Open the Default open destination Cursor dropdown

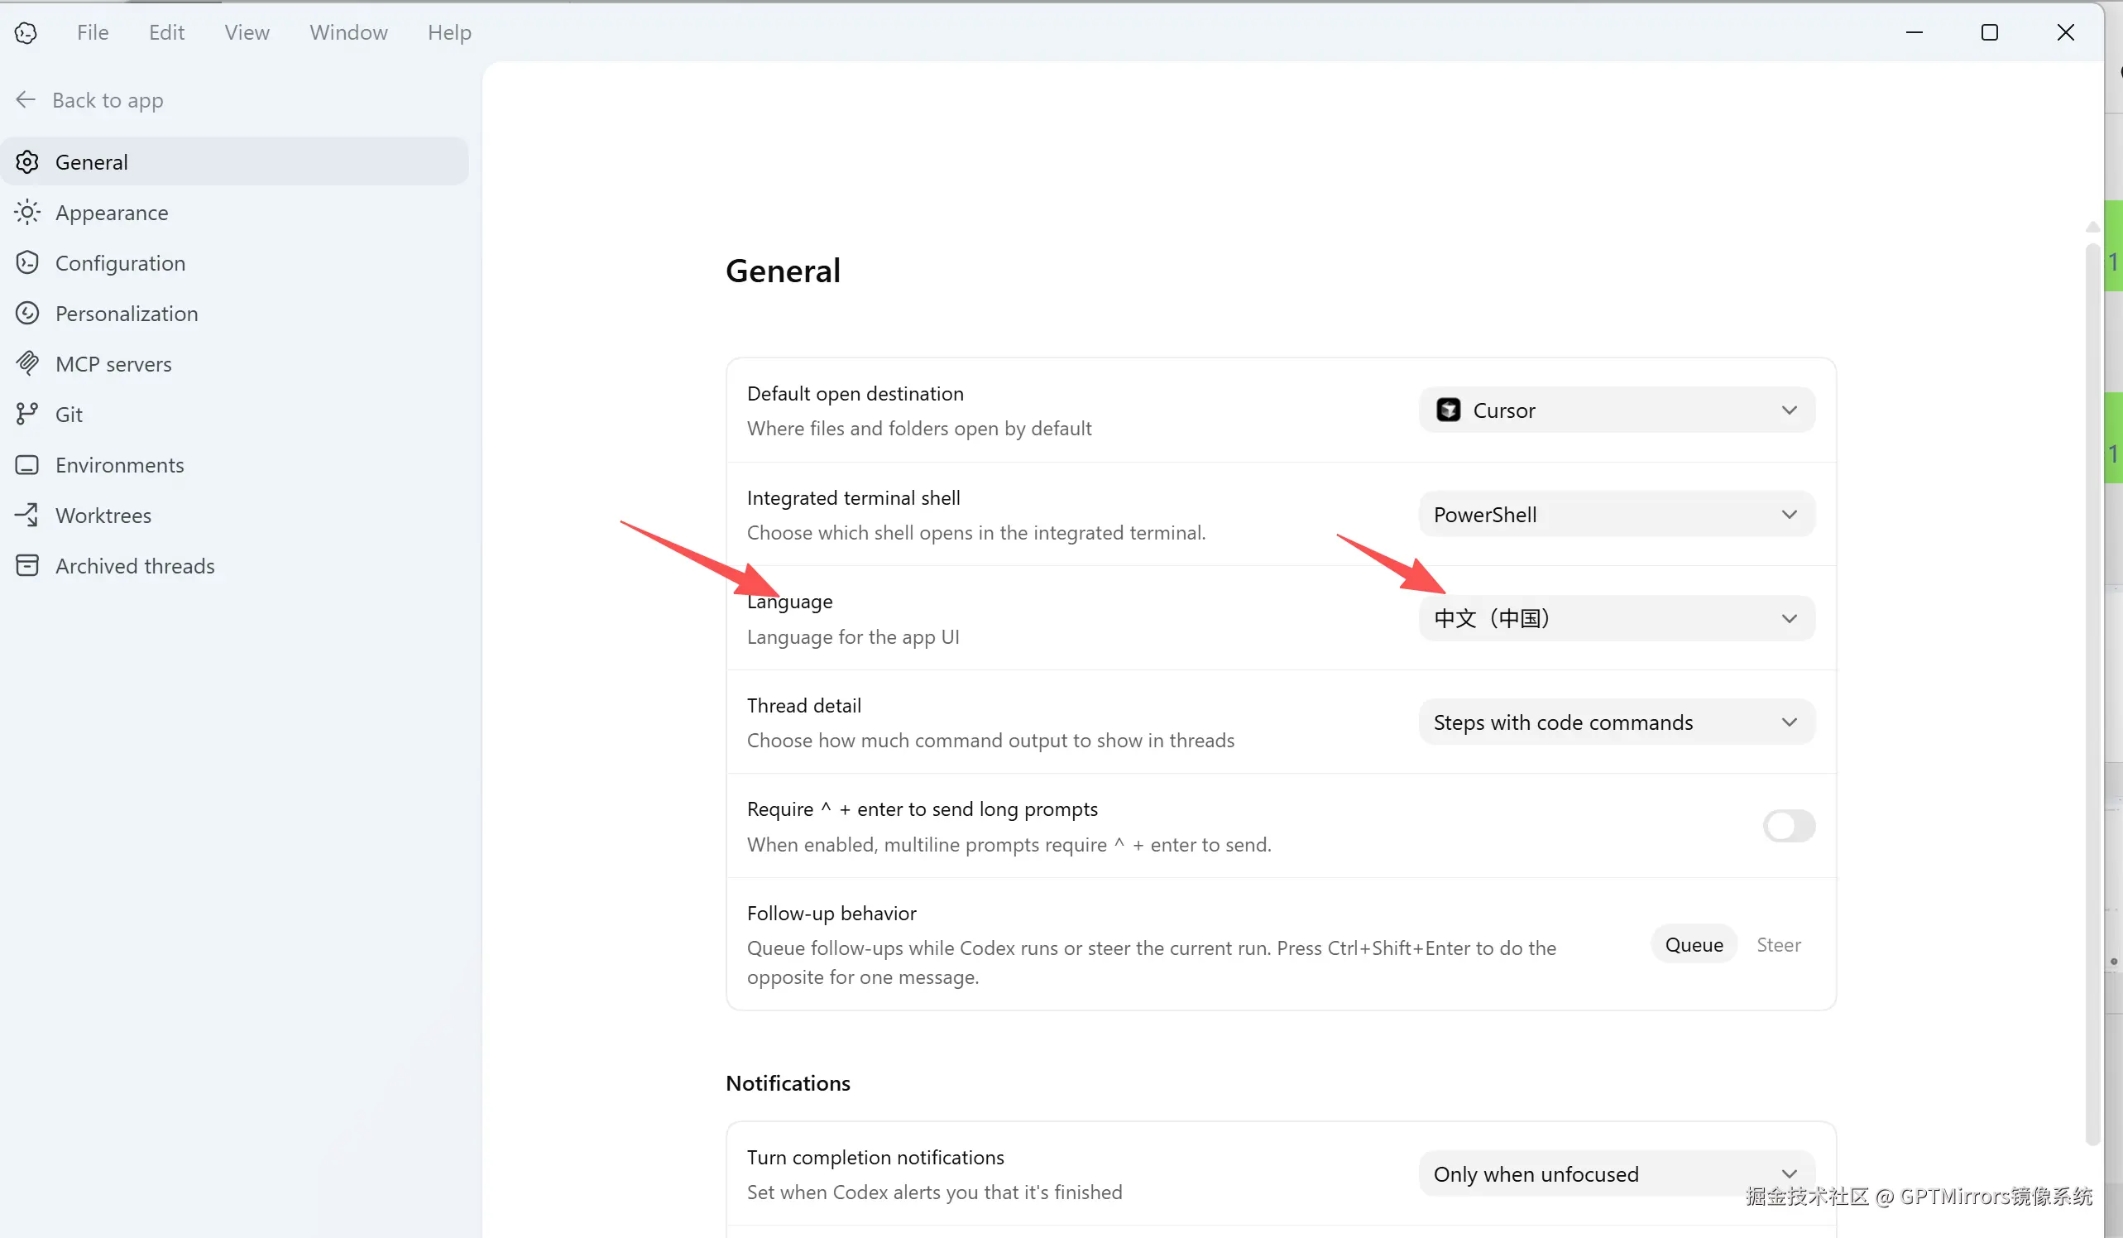(x=1616, y=410)
